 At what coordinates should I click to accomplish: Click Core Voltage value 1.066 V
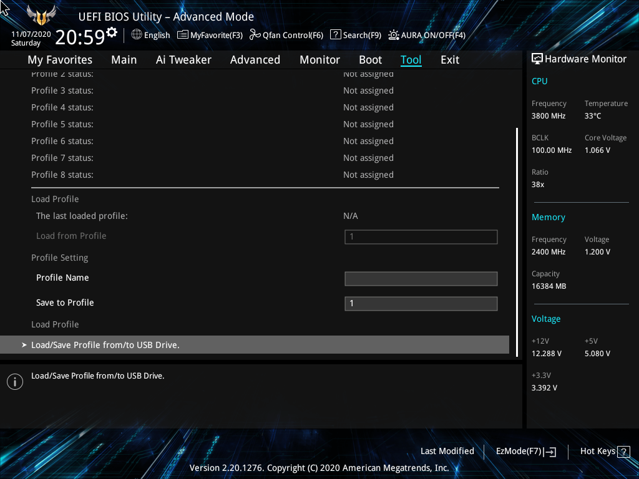(597, 150)
